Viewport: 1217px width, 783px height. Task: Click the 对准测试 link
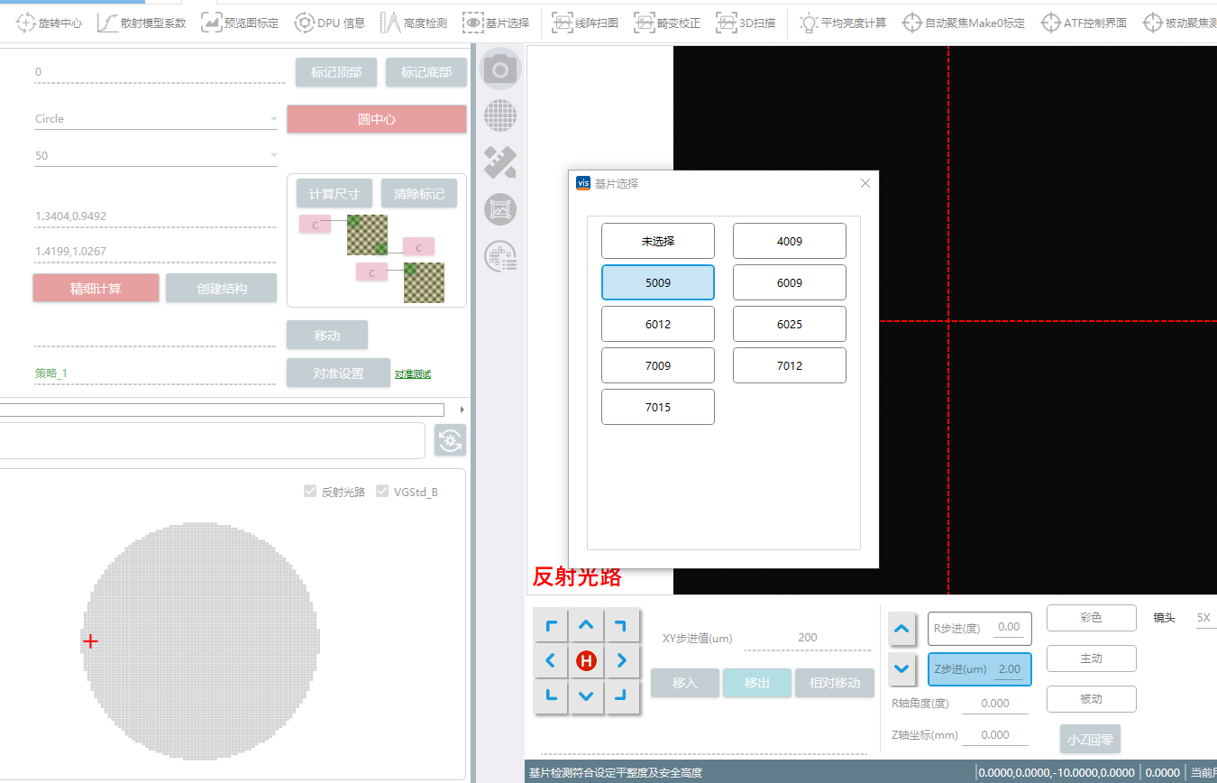(413, 373)
